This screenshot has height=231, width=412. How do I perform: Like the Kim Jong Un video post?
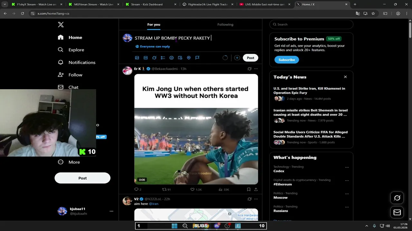[x=196, y=190]
